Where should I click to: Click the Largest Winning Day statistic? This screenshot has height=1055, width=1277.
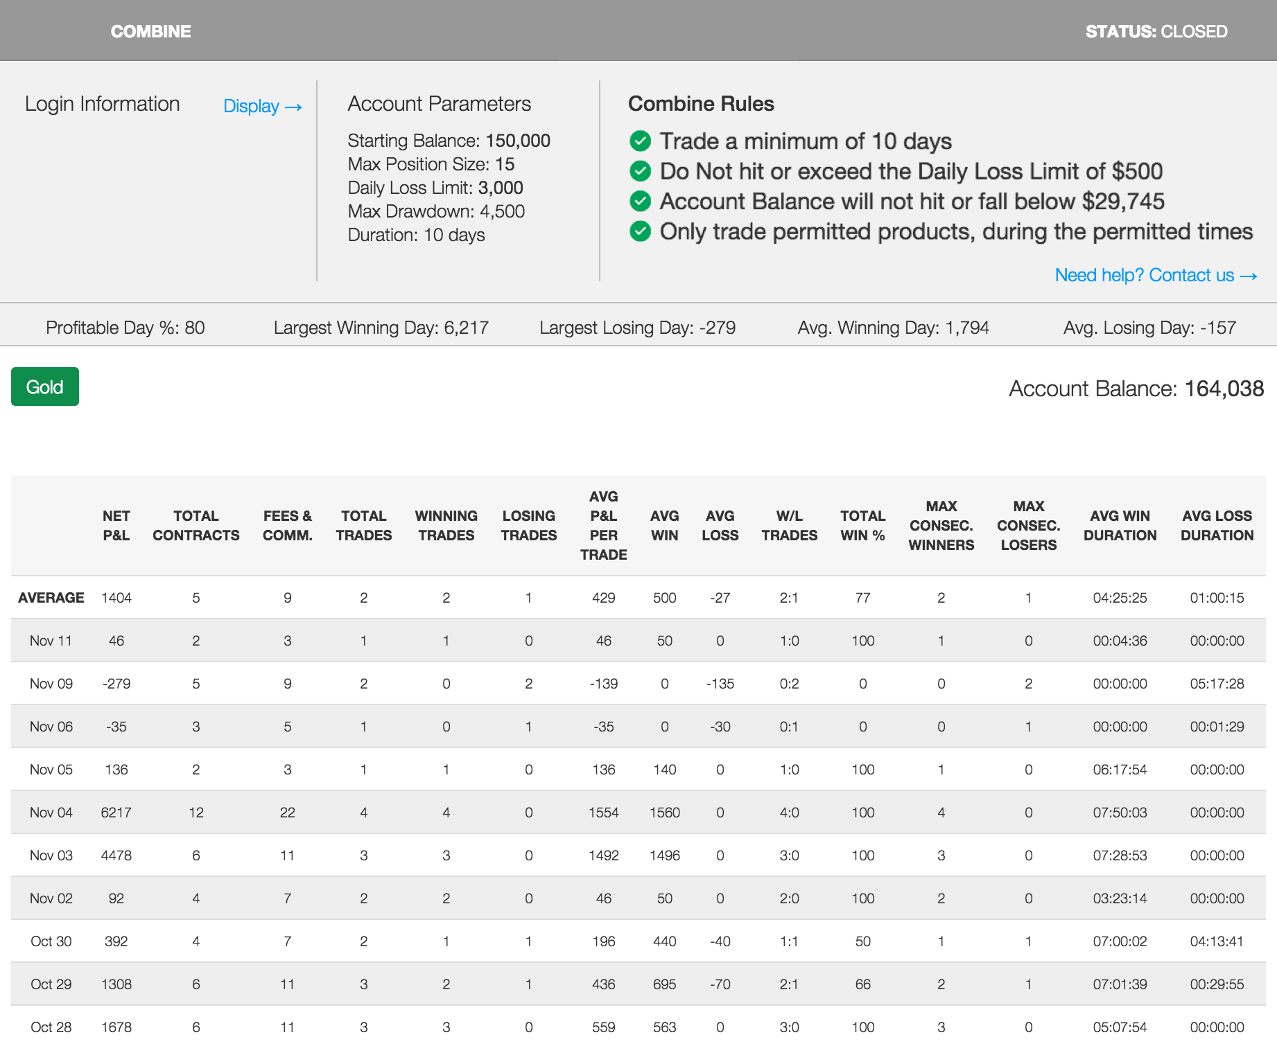(x=381, y=328)
